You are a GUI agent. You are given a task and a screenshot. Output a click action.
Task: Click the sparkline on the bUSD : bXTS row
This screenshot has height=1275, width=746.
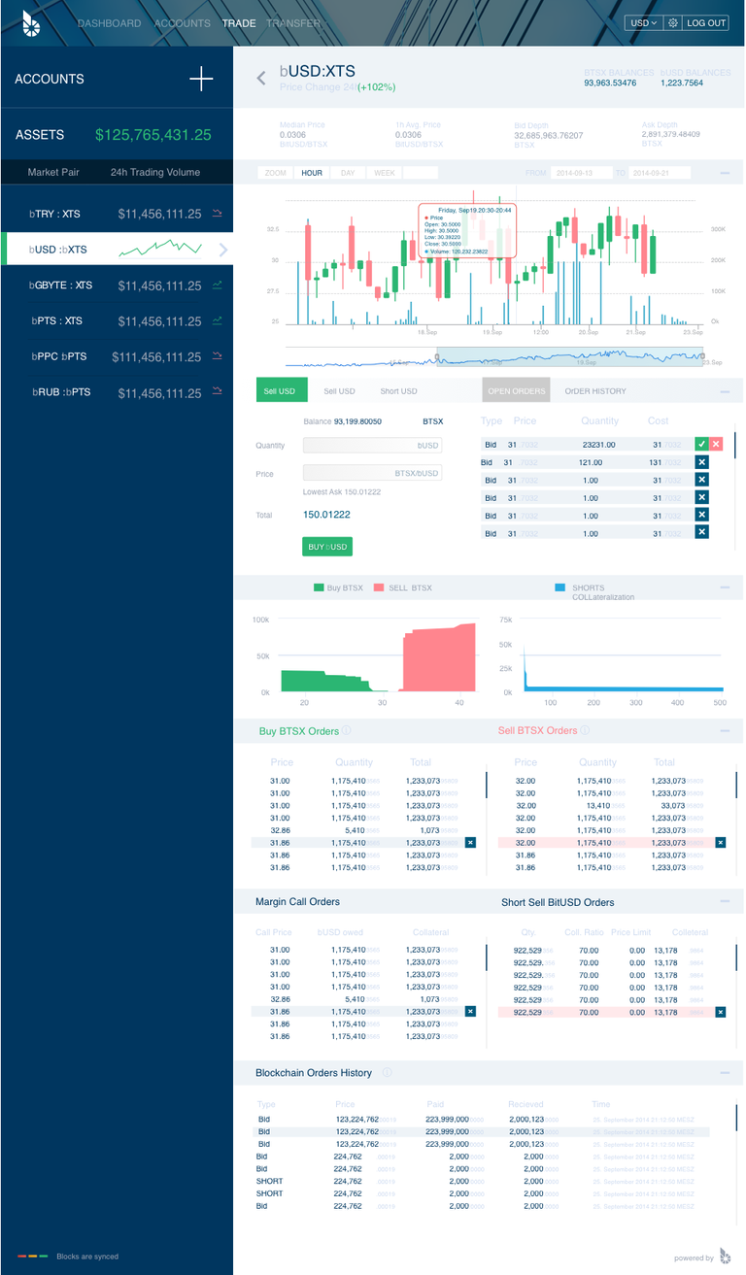[160, 249]
